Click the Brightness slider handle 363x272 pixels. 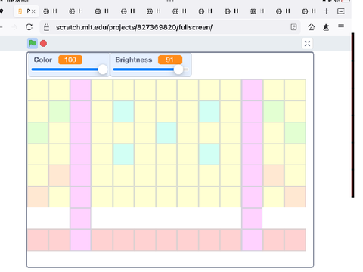pyautogui.click(x=178, y=70)
